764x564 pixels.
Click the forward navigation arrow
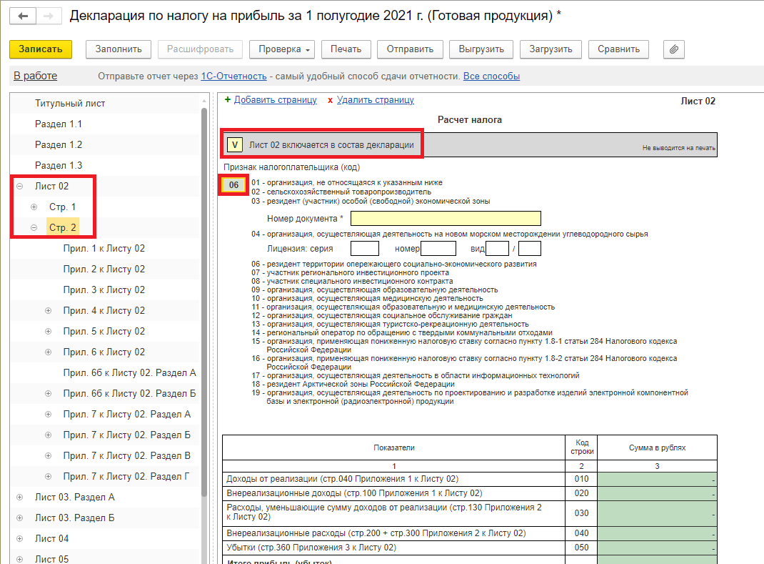click(48, 16)
